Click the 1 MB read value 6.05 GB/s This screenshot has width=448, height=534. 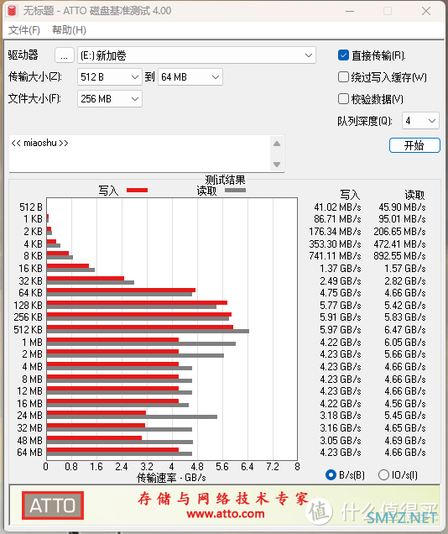(405, 343)
